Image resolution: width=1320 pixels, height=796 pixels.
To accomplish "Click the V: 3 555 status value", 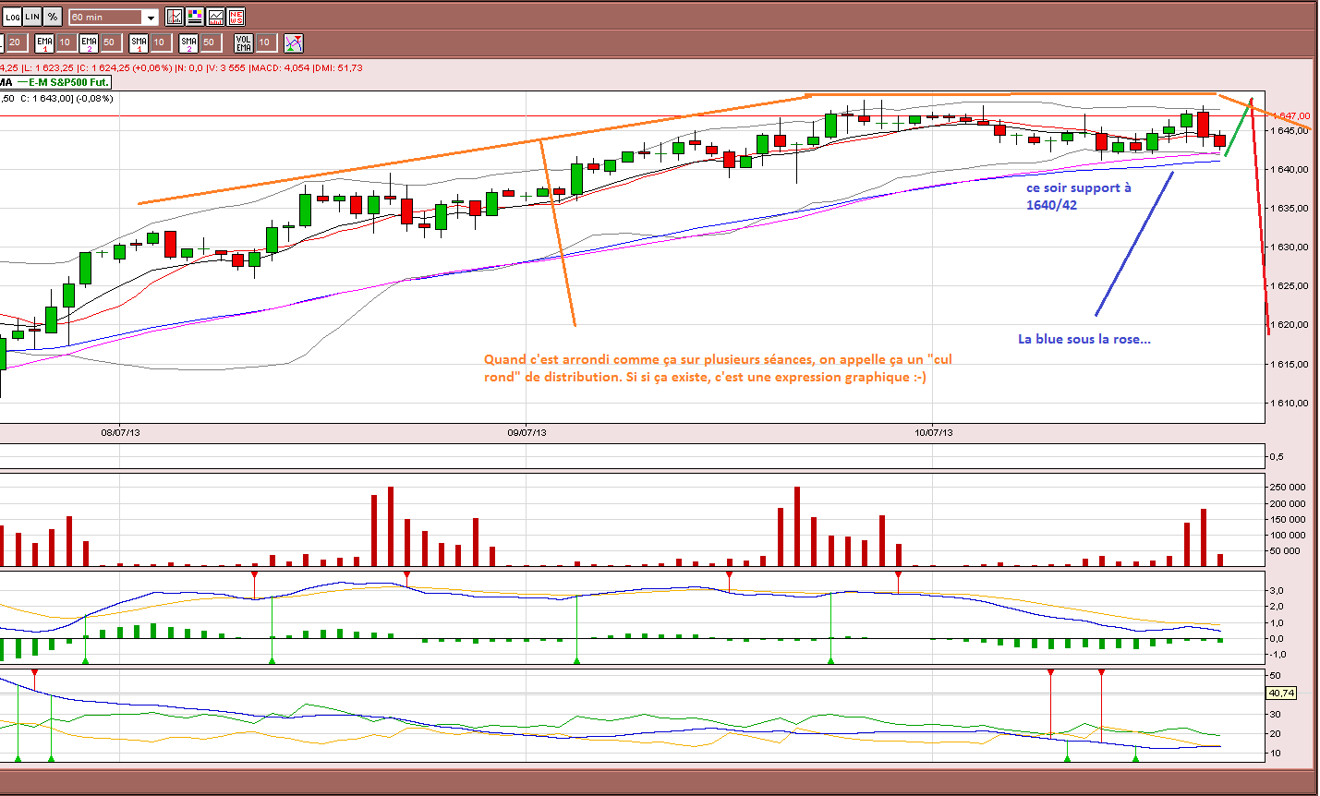I will pos(225,67).
